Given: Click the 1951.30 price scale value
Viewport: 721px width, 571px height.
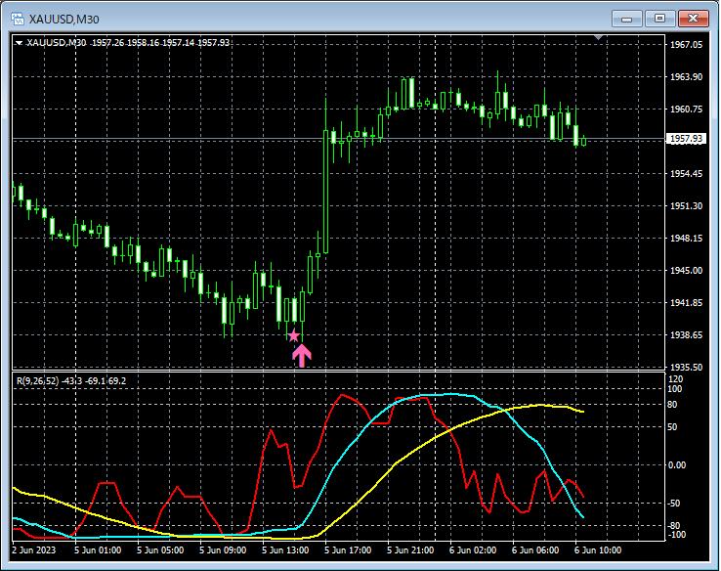Looking at the screenshot, I should tap(686, 205).
